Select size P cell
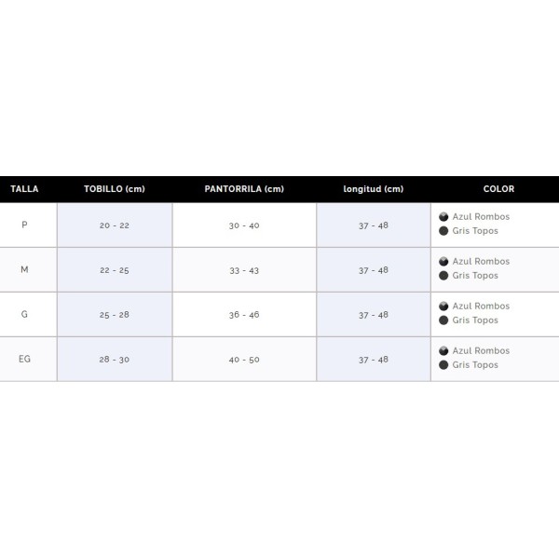 (x=24, y=225)
